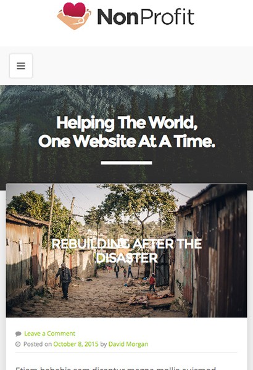Image resolution: width=253 pixels, height=370 pixels.
Task: Click the post excerpt text beginning Etiam
Action: [116, 368]
